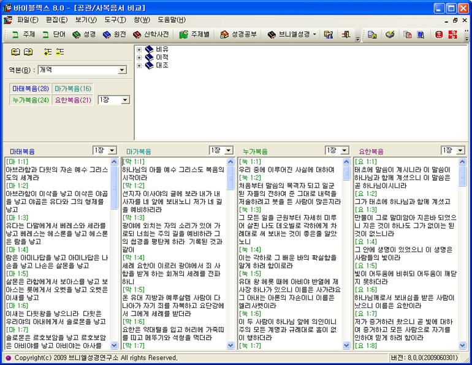This screenshot has height=365, width=472.
Task: Click the 브니엘성경 toolbar button
Action: coord(289,34)
